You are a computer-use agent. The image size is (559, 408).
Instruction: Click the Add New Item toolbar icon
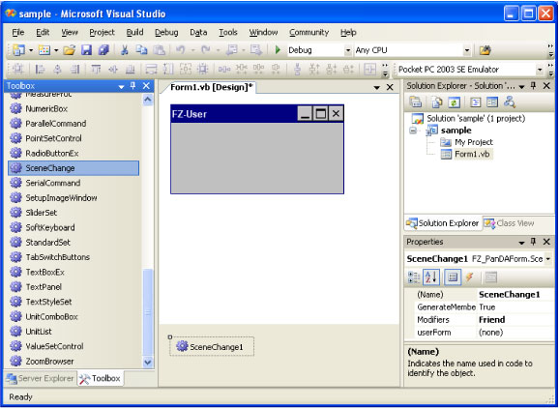(44, 50)
